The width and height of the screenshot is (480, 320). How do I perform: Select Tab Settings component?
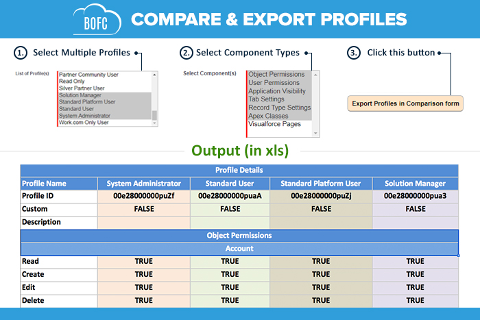tap(280, 99)
